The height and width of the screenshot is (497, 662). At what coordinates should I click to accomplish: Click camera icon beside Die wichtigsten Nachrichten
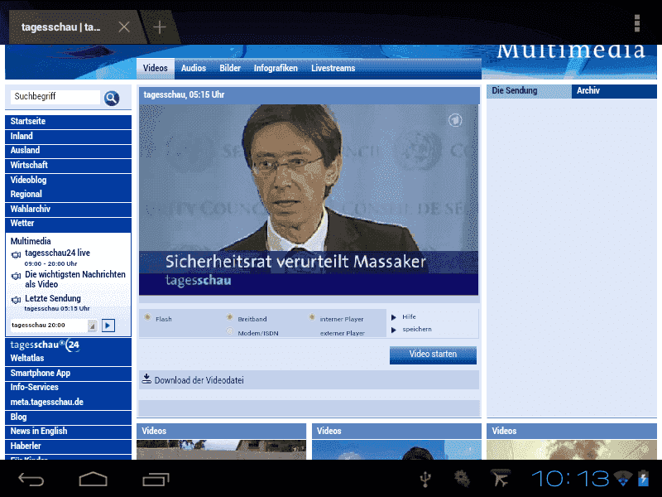16,276
